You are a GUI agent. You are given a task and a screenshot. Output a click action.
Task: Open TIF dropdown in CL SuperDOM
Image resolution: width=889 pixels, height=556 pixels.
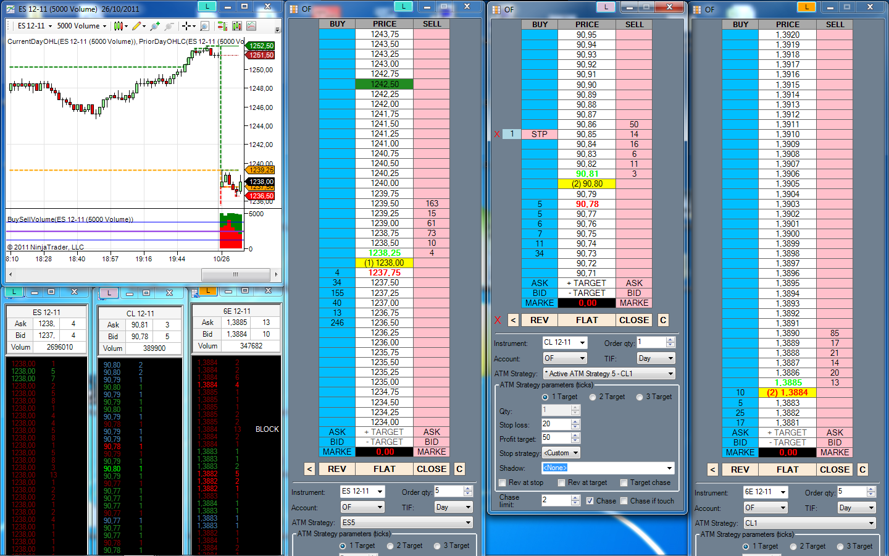pyautogui.click(x=656, y=358)
